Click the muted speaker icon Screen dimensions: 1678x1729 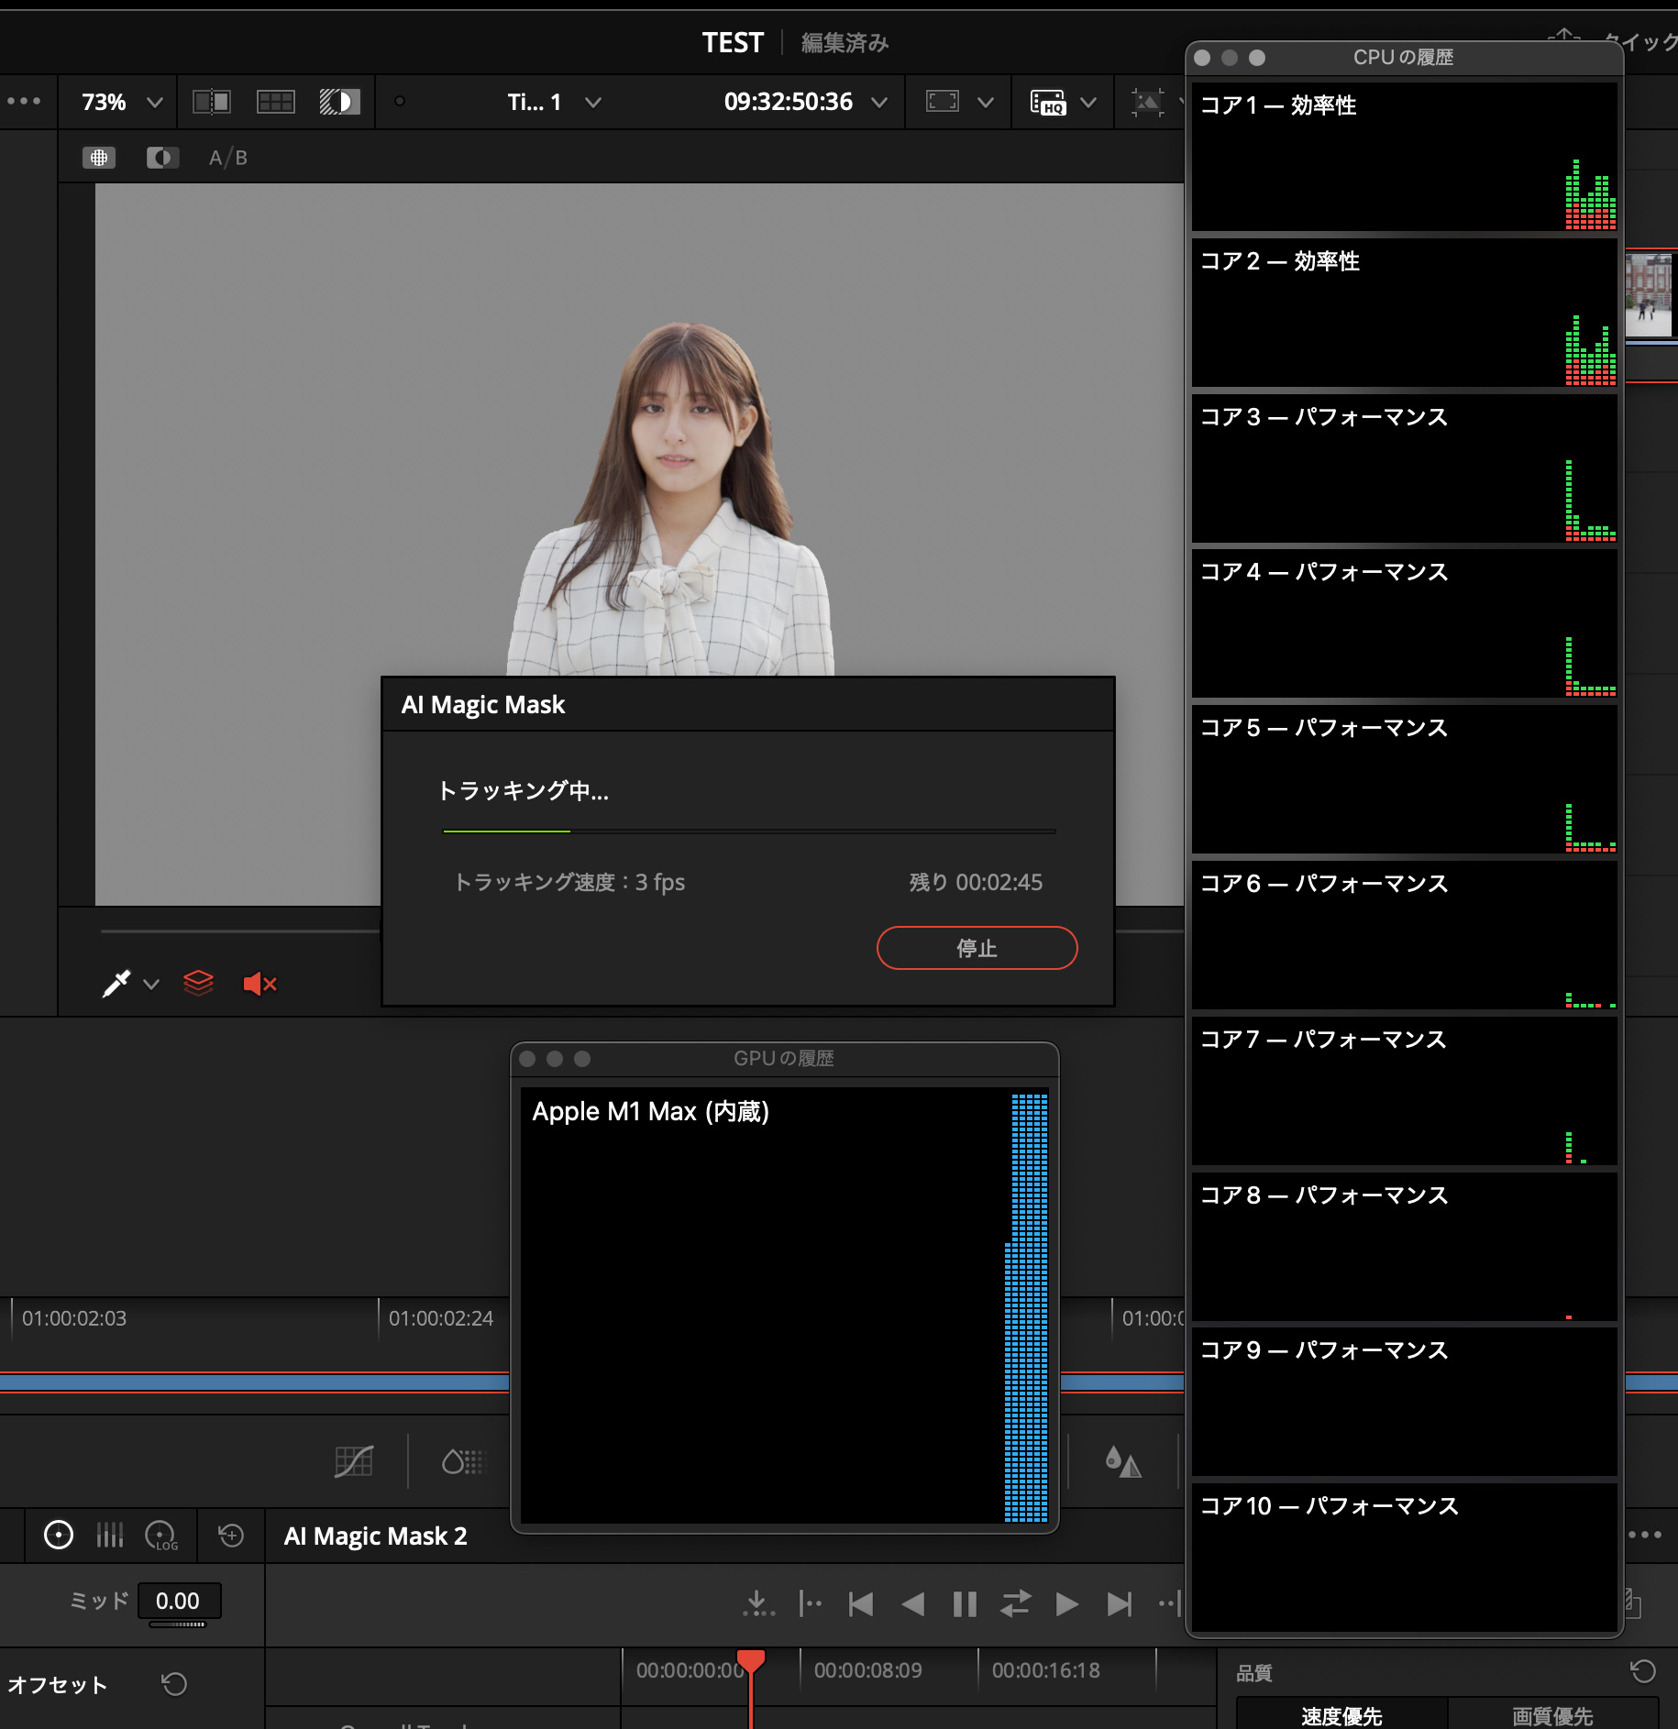click(259, 984)
